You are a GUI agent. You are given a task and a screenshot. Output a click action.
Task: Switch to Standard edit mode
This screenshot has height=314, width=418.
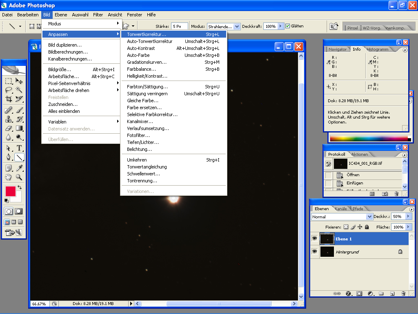(9, 211)
